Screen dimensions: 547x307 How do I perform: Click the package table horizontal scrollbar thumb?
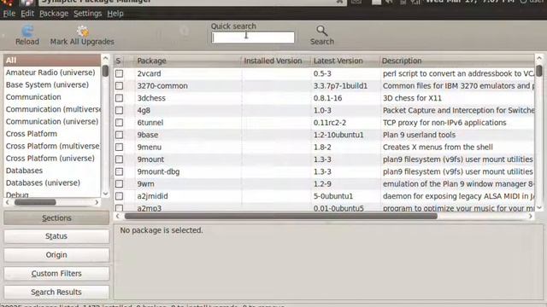(x=281, y=216)
